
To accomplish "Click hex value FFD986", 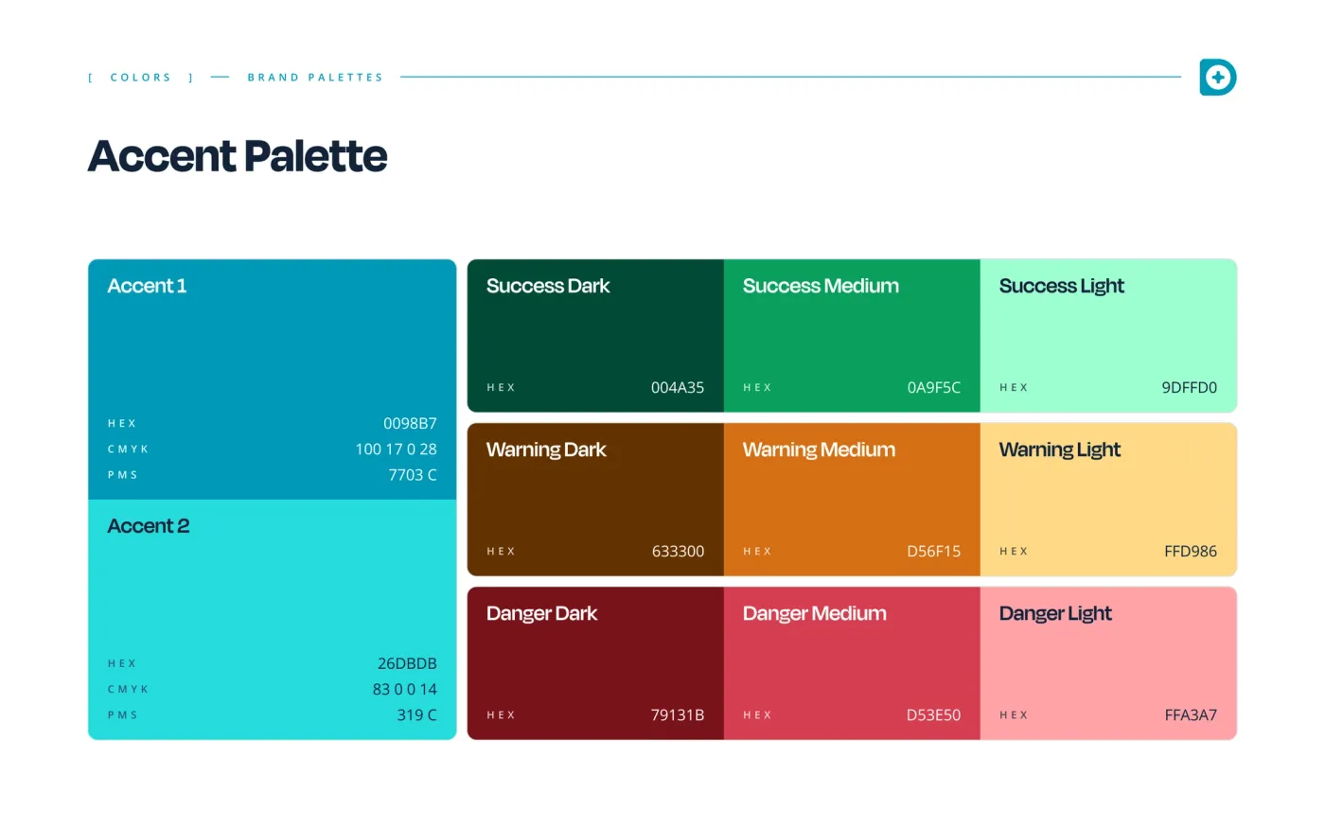I will [x=1191, y=551].
